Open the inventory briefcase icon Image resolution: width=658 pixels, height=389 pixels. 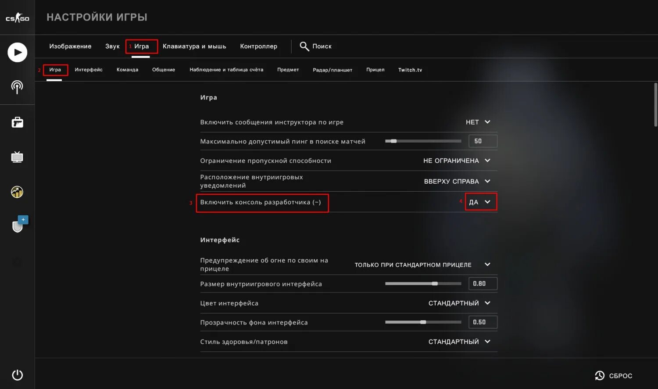point(17,122)
